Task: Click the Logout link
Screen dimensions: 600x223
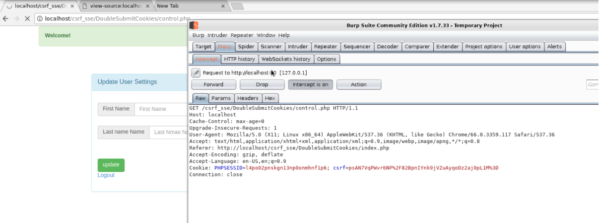Action: click(106, 175)
